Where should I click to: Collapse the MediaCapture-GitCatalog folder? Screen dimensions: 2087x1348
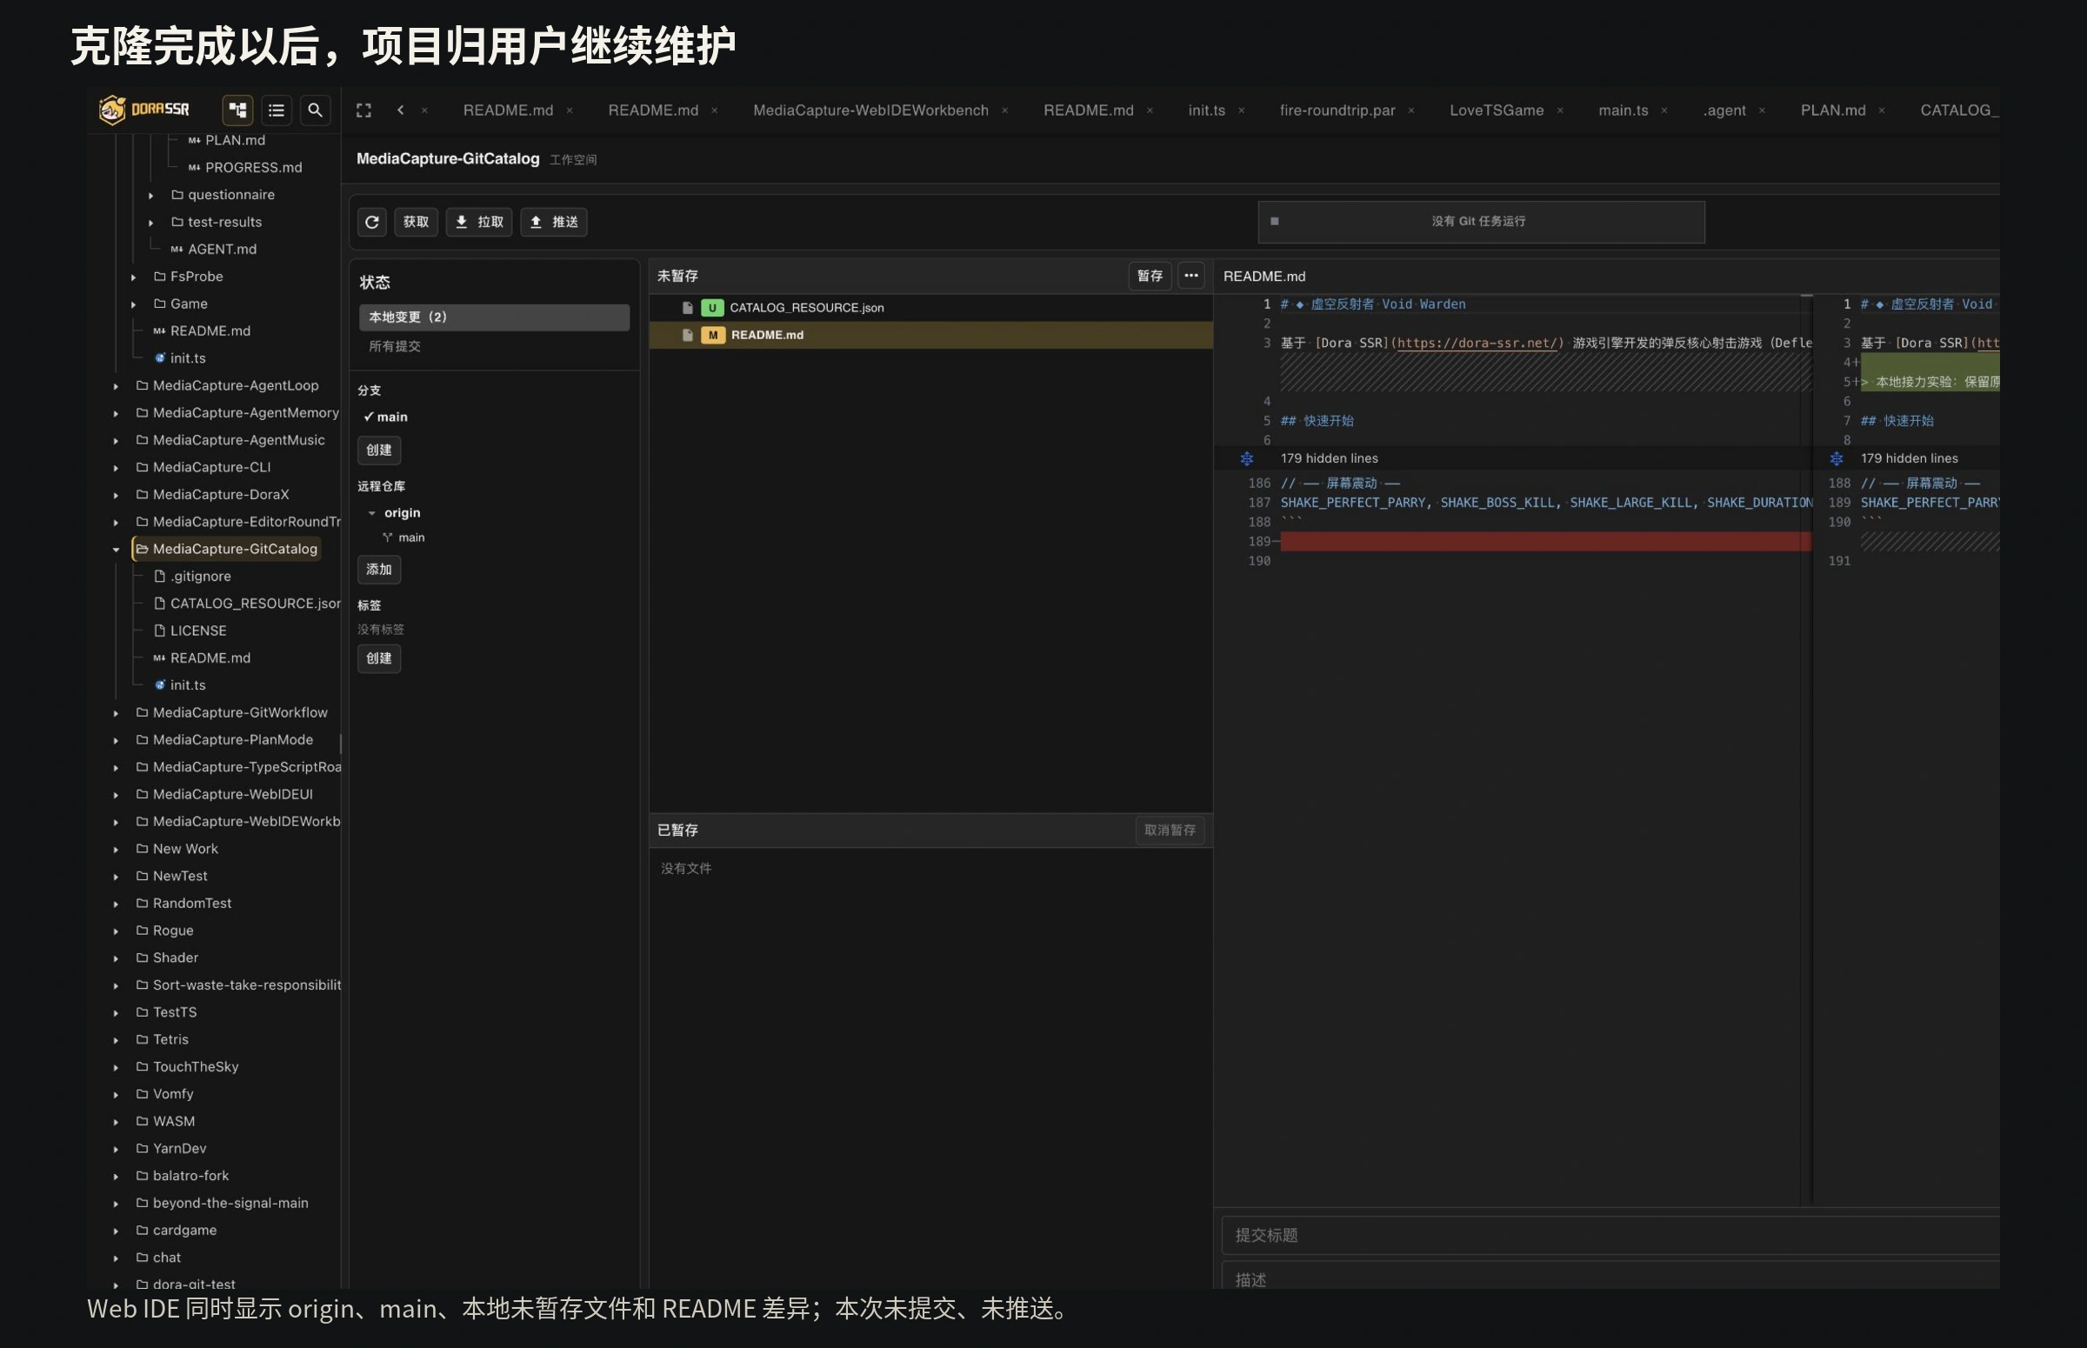[116, 550]
